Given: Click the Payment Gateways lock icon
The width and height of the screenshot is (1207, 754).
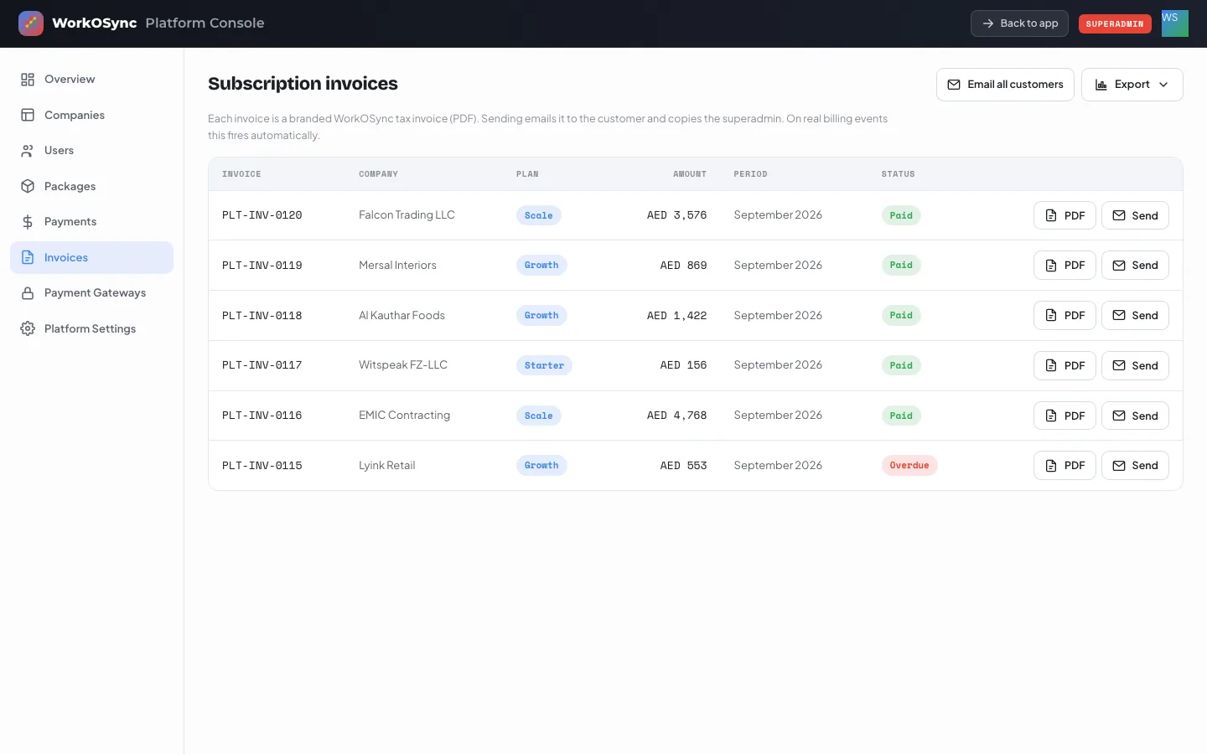Looking at the screenshot, I should [28, 293].
